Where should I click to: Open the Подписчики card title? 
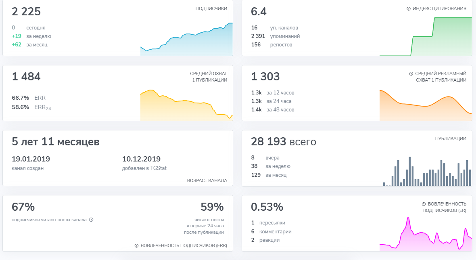click(211, 8)
